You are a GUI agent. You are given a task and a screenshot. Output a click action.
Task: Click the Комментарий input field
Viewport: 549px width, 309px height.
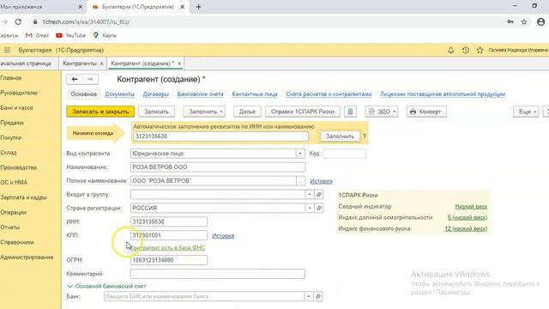218,274
